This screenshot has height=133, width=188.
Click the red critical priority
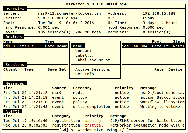[94, 125]
